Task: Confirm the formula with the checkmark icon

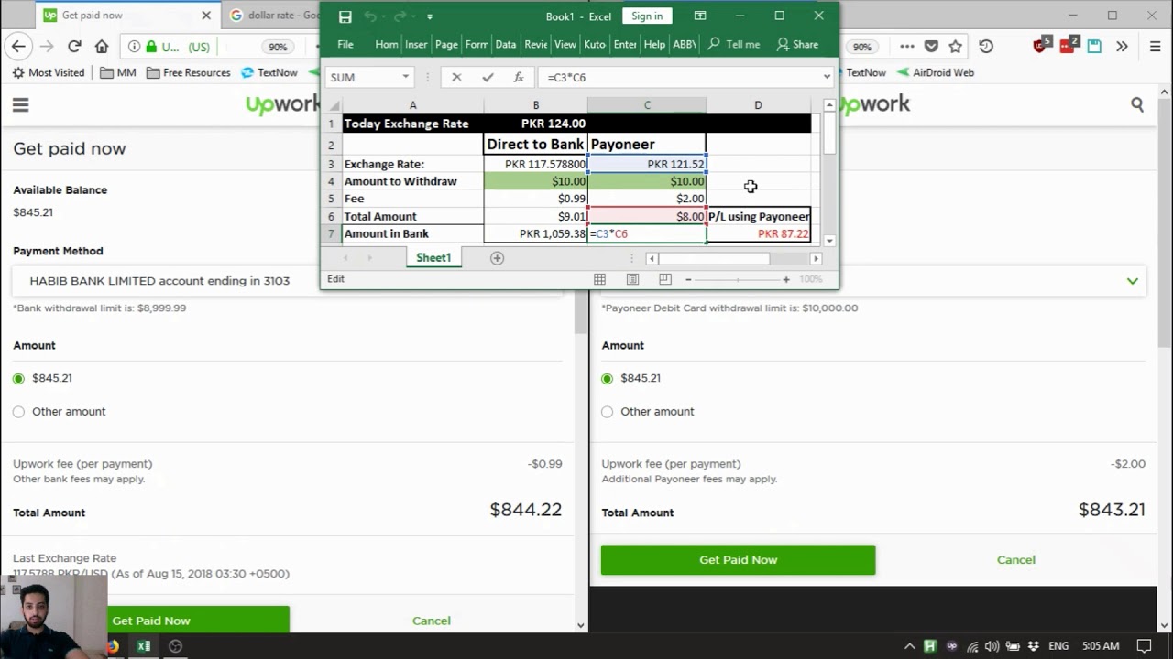Action: (x=488, y=78)
